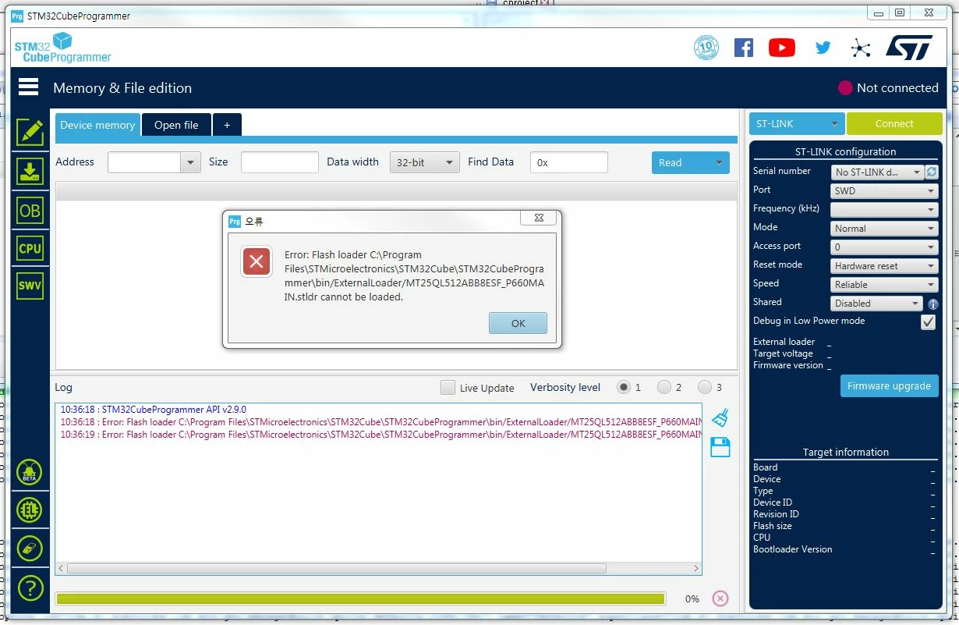This screenshot has height=625, width=959.
Task: Open the Data width 32-bit dropdown
Action: (425, 162)
